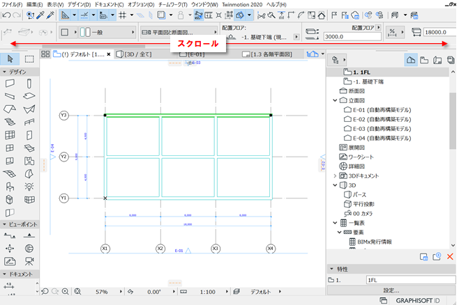Image resolution: width=459 pixels, height=305 pixels.
Task: Switch to the [3D / 全て] tab
Action: (x=134, y=54)
